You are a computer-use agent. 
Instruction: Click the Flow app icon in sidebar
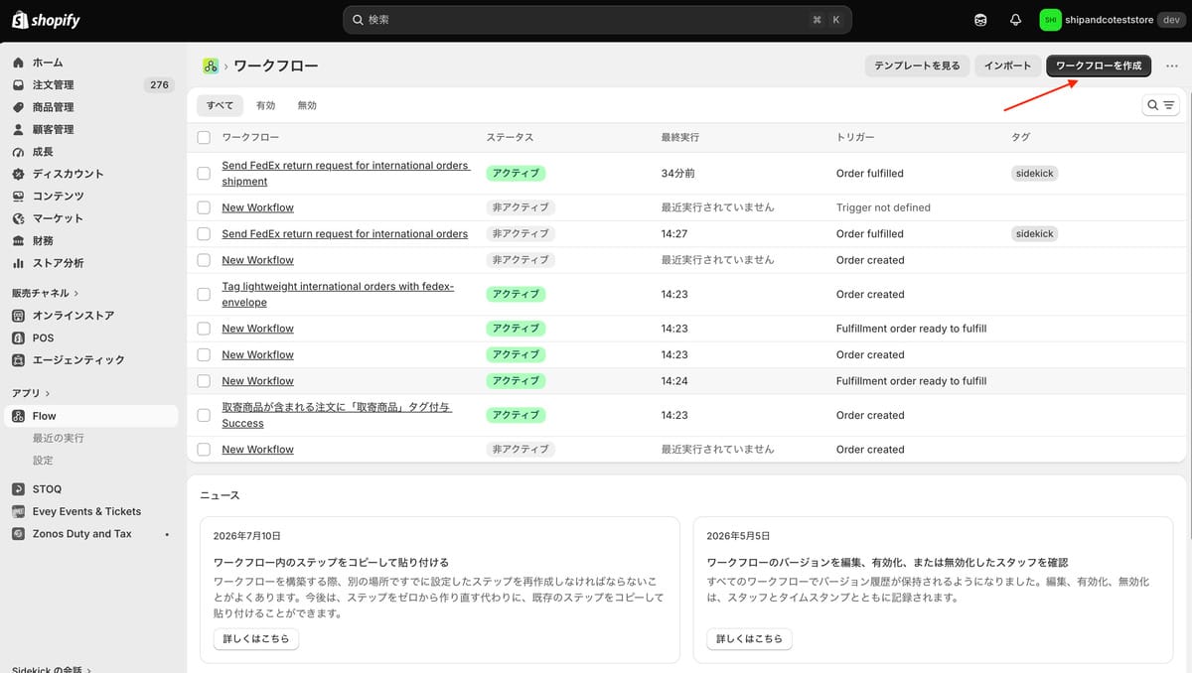point(19,416)
